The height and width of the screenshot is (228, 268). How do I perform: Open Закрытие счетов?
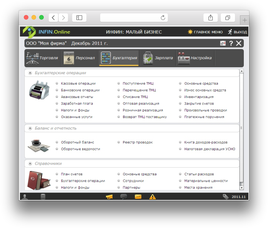point(199,103)
